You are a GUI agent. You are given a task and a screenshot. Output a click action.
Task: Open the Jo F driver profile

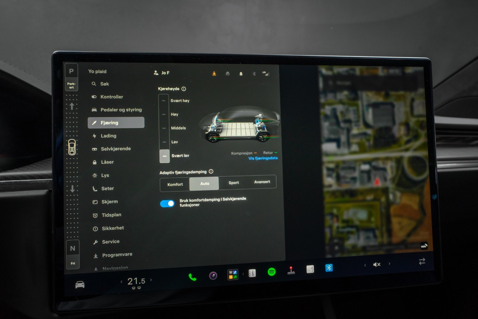pos(161,73)
